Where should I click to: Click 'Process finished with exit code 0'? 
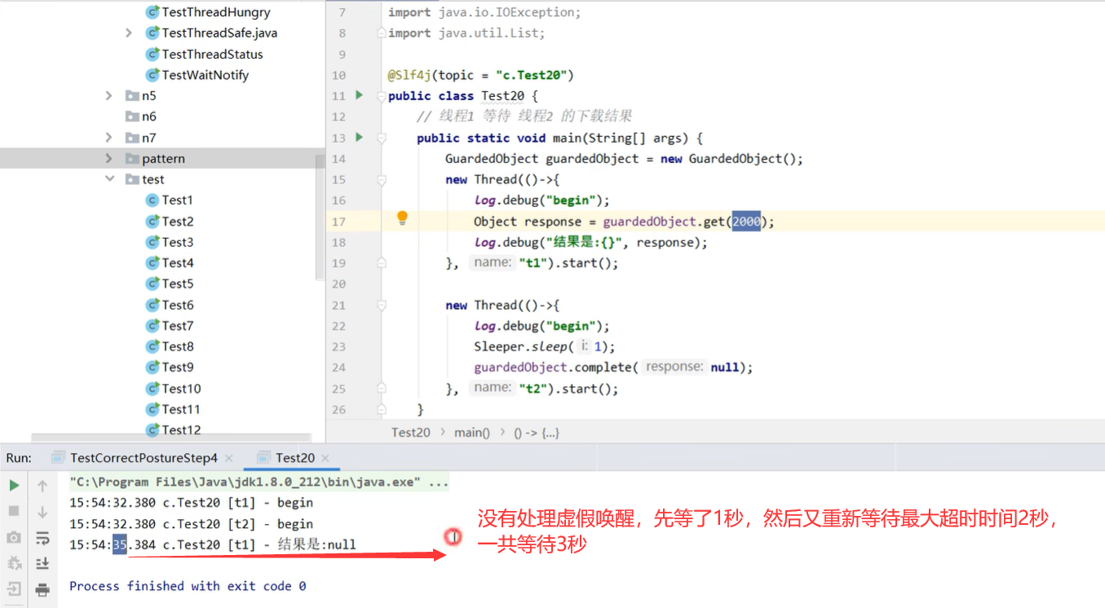[188, 586]
